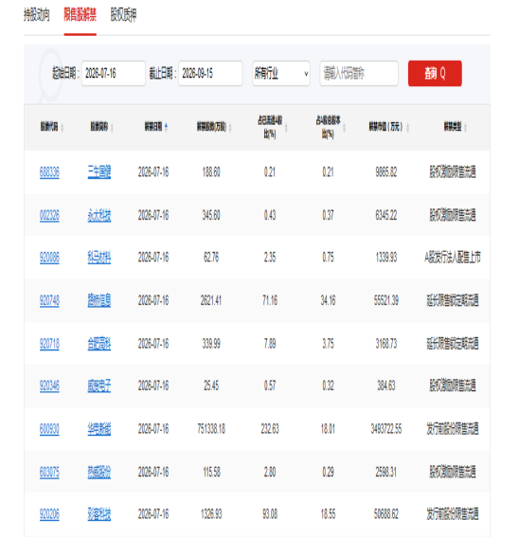Sort by 解禁市值(万元) column arrow
The image size is (519, 538).
pyautogui.click(x=407, y=128)
